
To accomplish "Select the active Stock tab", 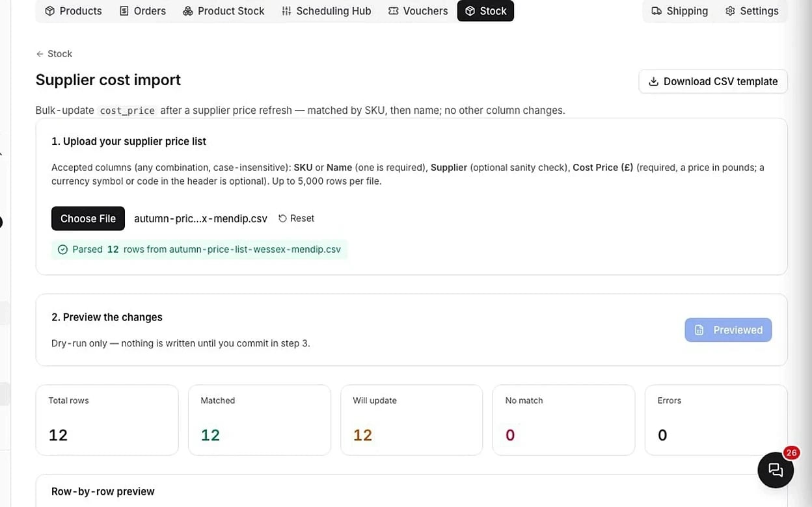I will click(x=485, y=11).
